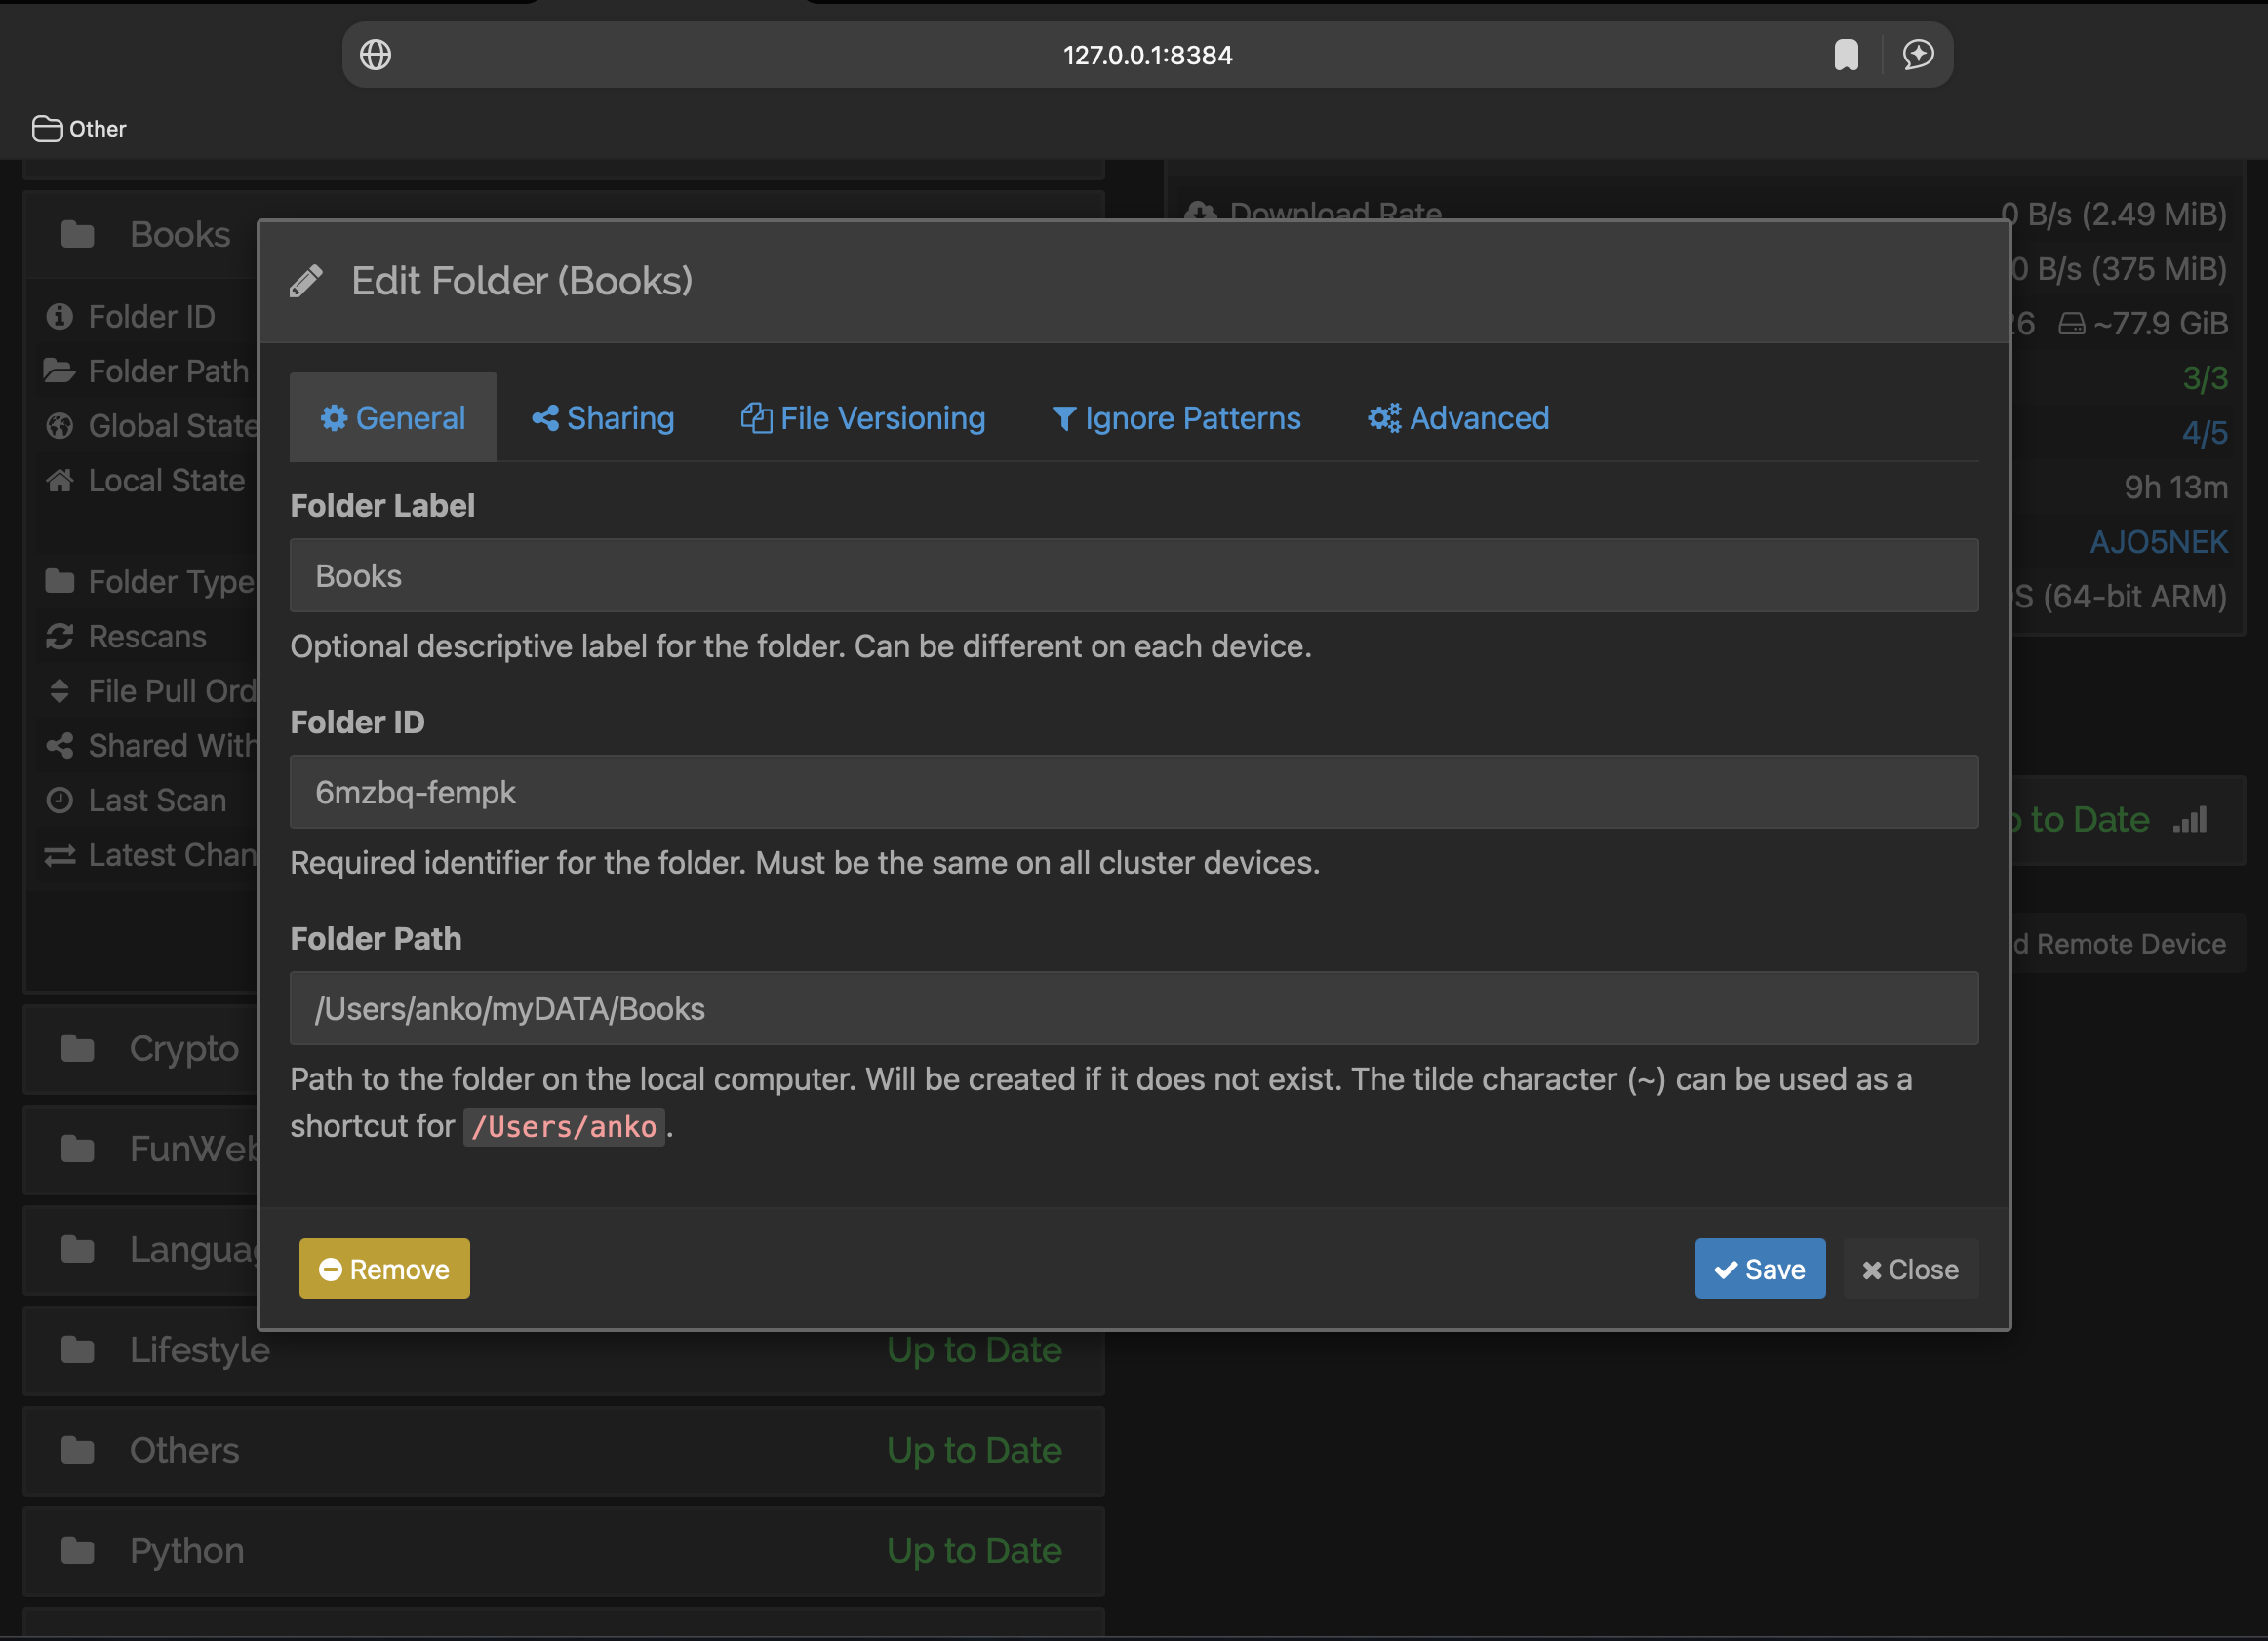The height and width of the screenshot is (1641, 2268).
Task: Save the folder changes
Action: (x=1759, y=1270)
